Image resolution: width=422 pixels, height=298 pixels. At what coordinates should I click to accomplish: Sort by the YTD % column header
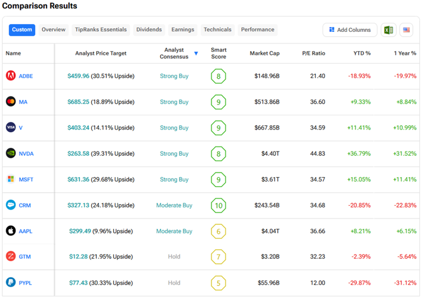[x=362, y=53]
